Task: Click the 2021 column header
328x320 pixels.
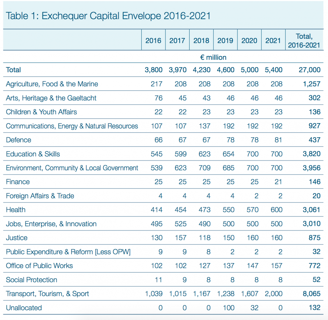Action: pos(273,41)
